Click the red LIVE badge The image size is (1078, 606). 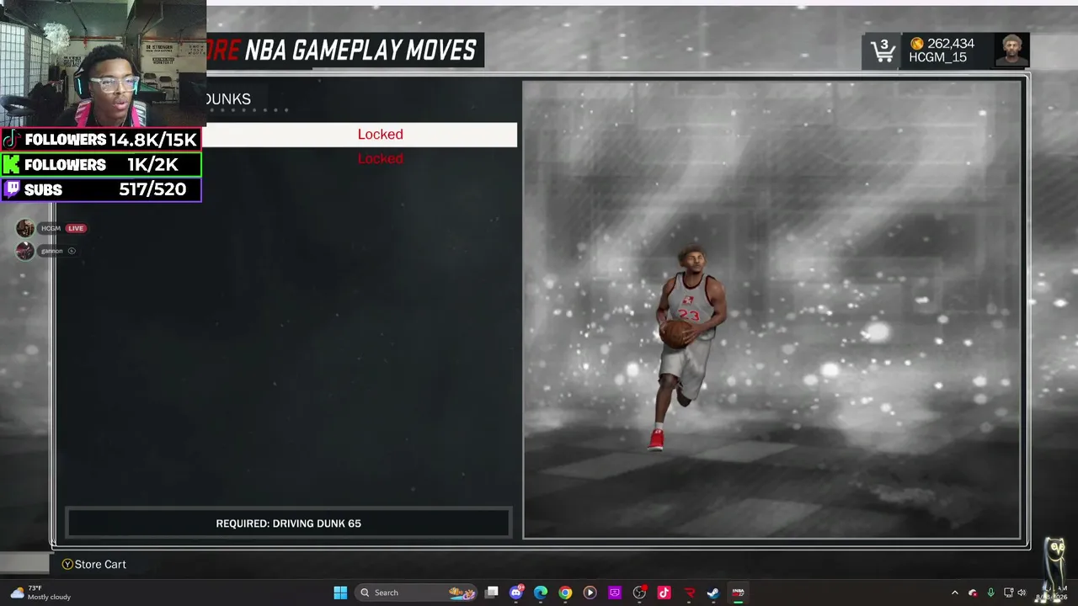pos(76,228)
